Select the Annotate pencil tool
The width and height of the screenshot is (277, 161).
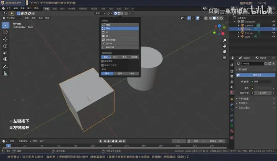pyautogui.click(x=5, y=67)
